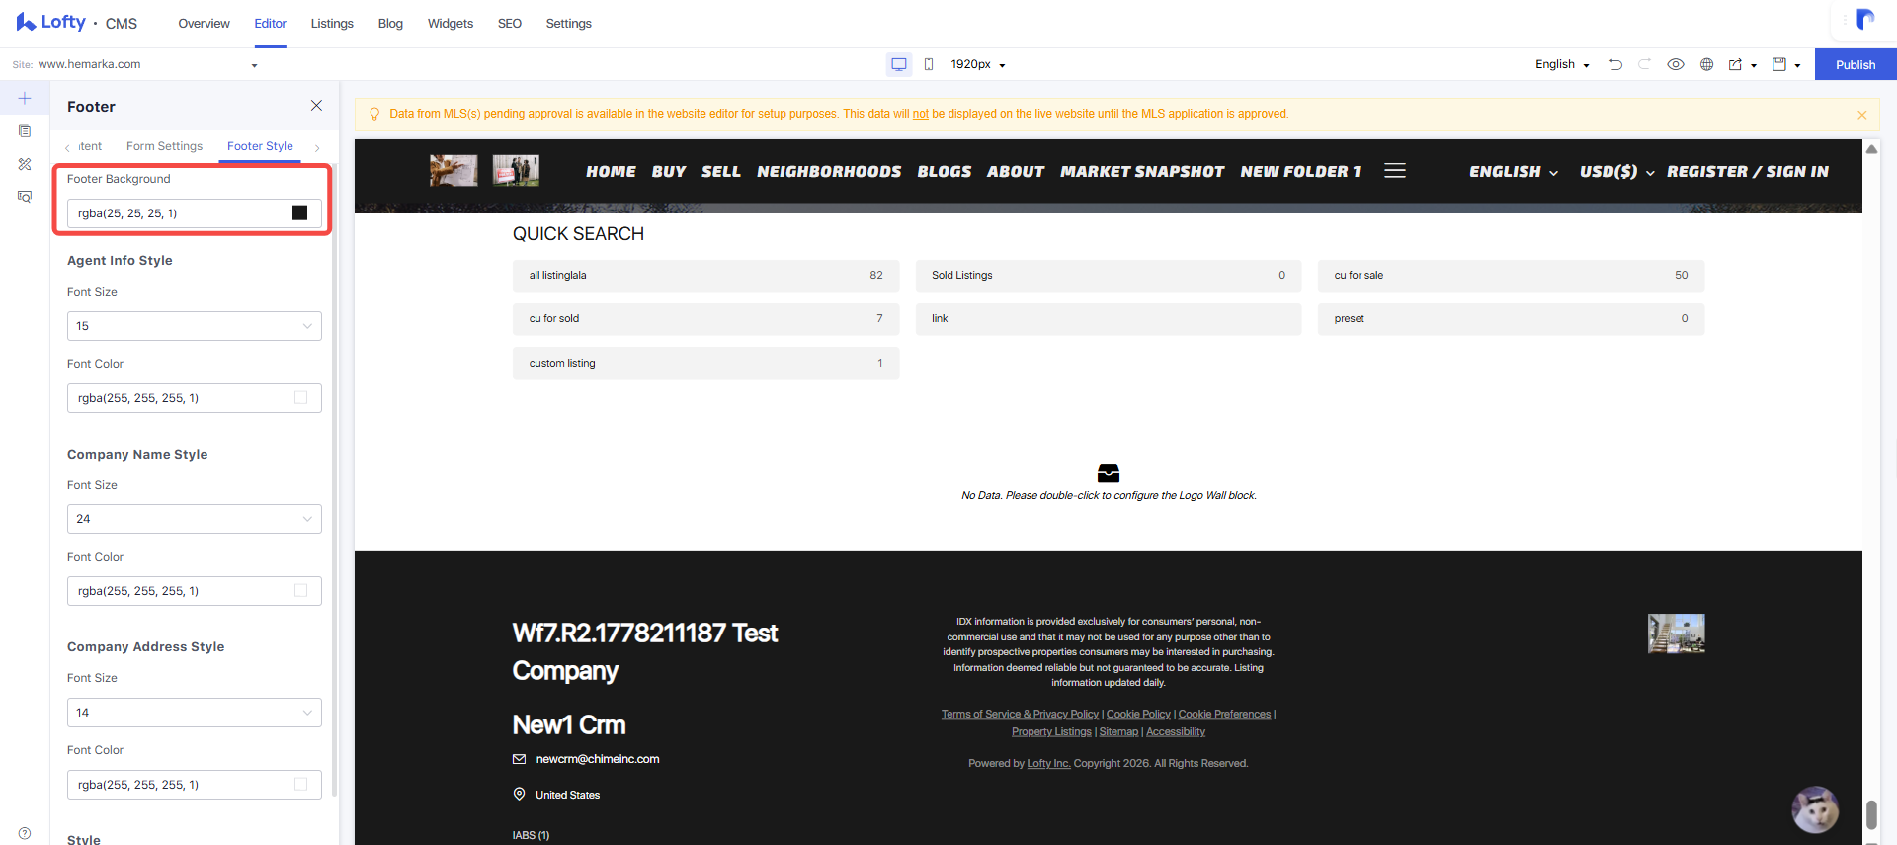
Task: Expand the ENGLISH selector in site header
Action: point(1514,171)
